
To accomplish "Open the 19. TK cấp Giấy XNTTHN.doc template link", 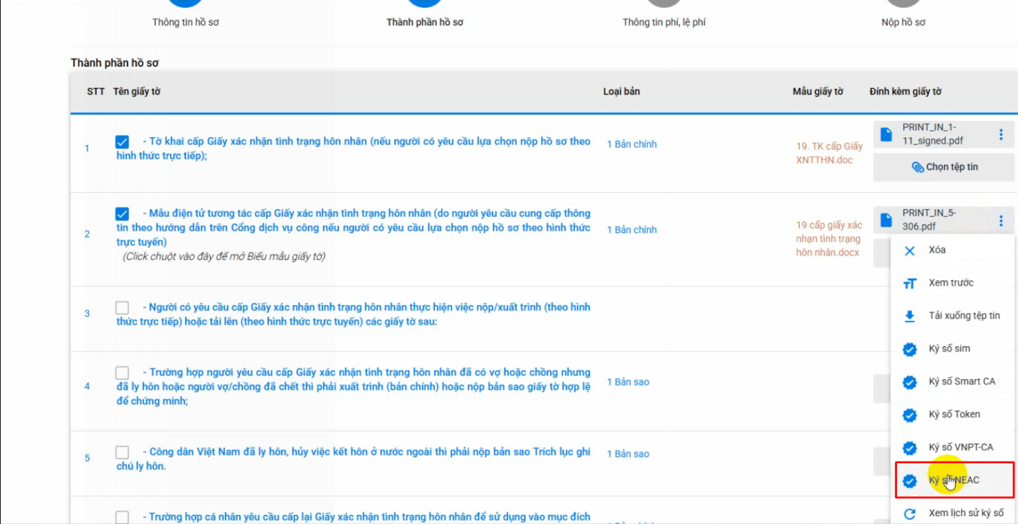I will point(829,153).
